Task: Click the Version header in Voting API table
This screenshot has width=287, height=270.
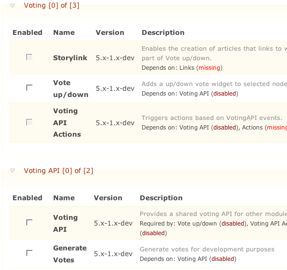Action: click(108, 198)
